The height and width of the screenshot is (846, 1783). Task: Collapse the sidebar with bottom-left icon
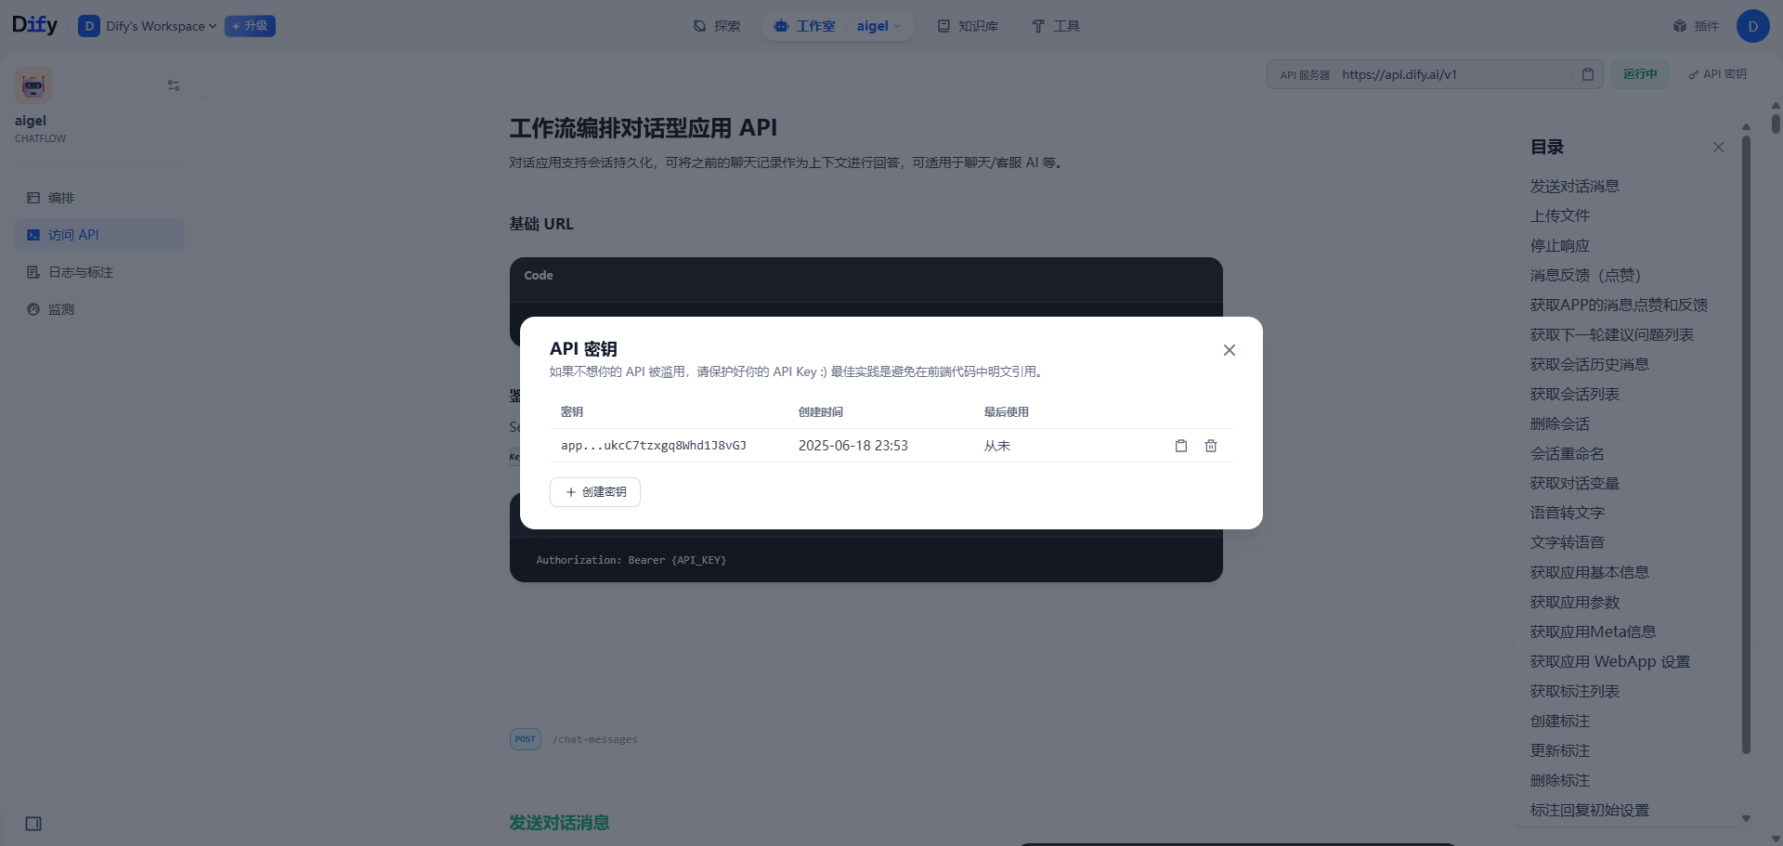click(33, 824)
